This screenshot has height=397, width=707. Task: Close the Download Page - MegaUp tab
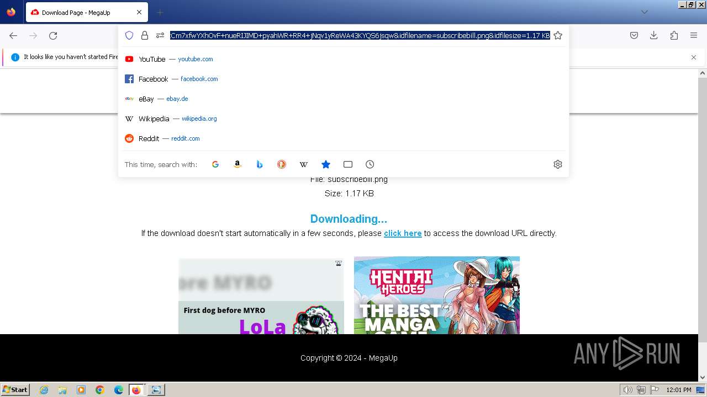tap(139, 12)
